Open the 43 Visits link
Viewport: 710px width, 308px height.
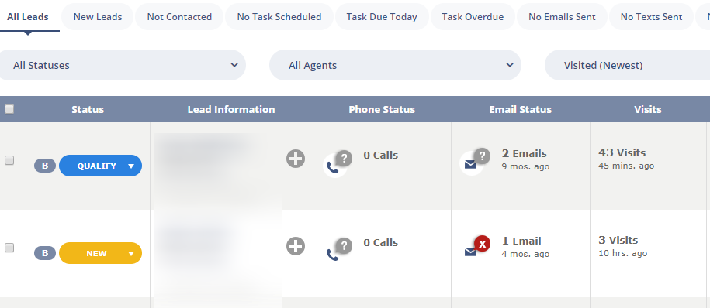pos(622,152)
